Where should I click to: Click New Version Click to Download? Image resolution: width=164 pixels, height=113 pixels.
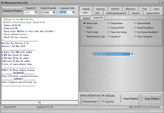[144, 107]
